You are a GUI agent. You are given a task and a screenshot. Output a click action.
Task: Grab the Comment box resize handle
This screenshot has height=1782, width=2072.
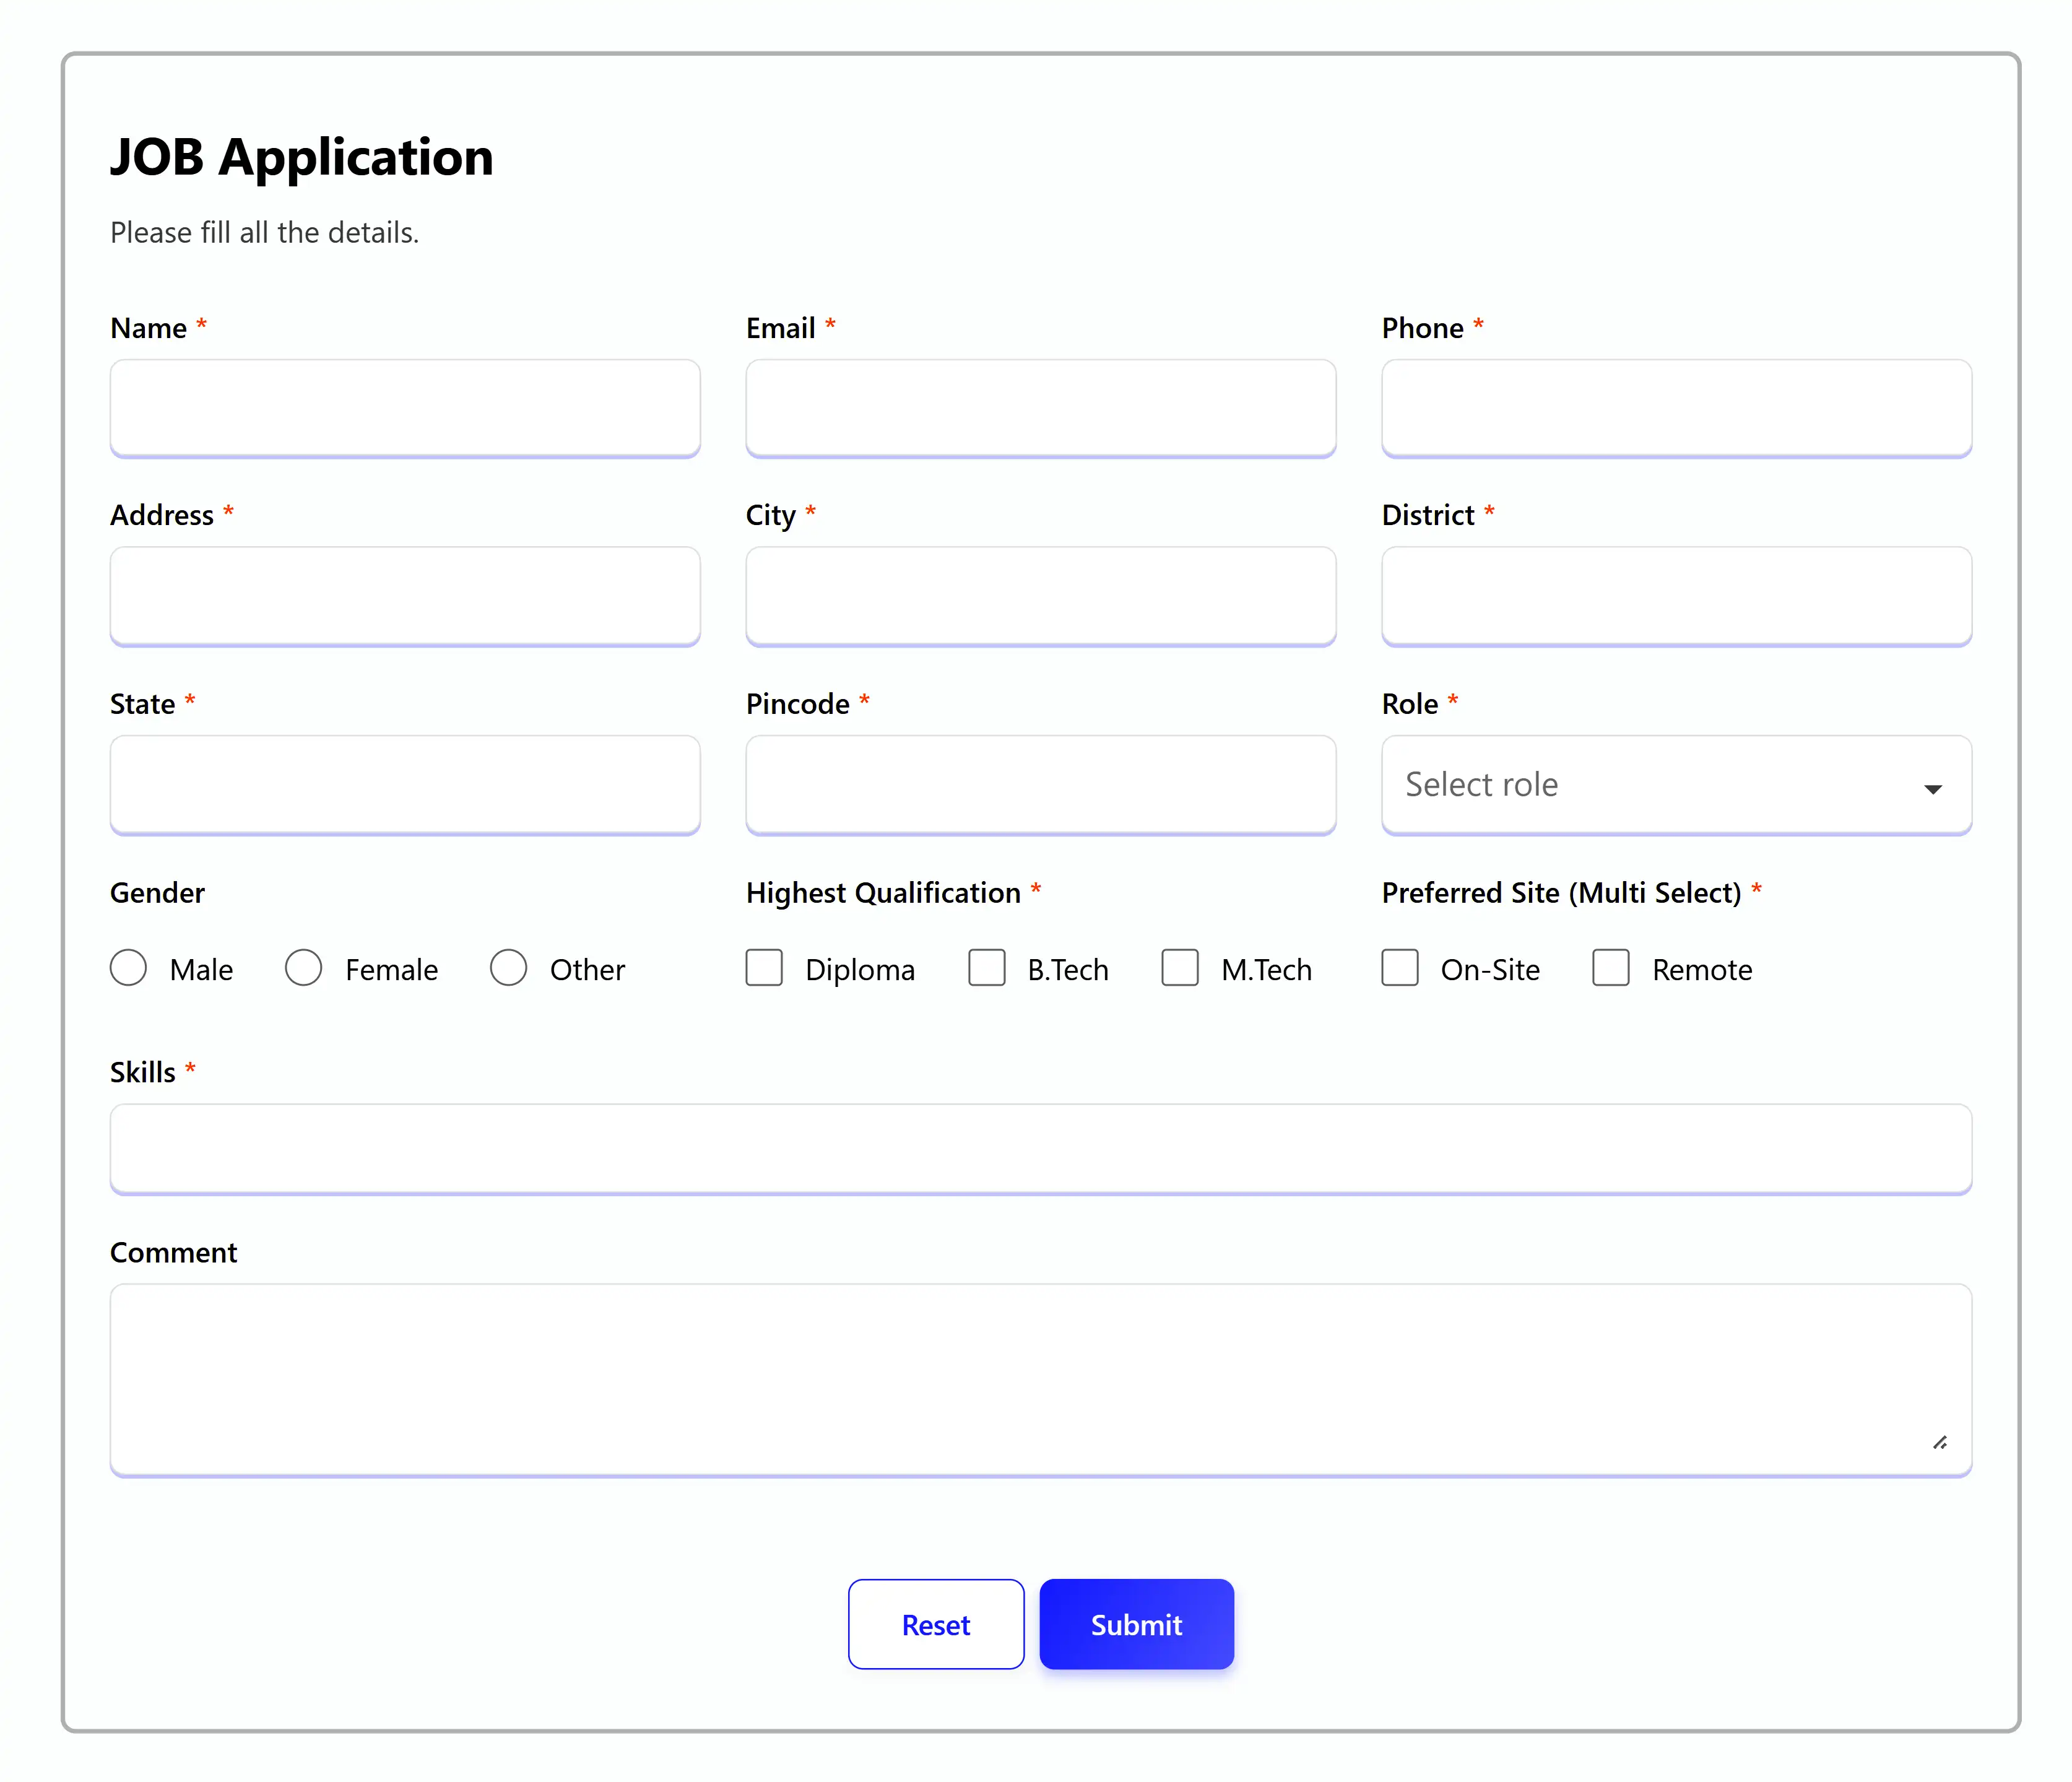tap(1940, 1442)
